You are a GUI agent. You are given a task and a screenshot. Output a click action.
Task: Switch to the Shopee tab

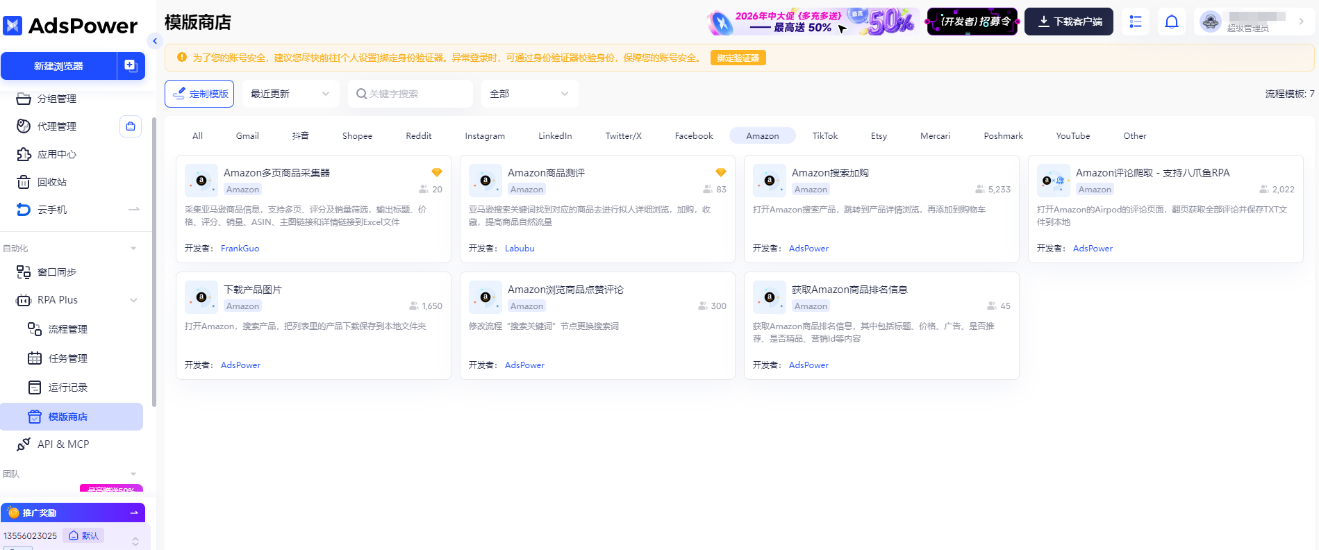pyautogui.click(x=358, y=136)
